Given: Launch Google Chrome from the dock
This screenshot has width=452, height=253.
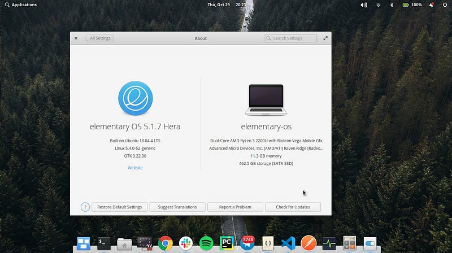Looking at the screenshot, I should 165,243.
